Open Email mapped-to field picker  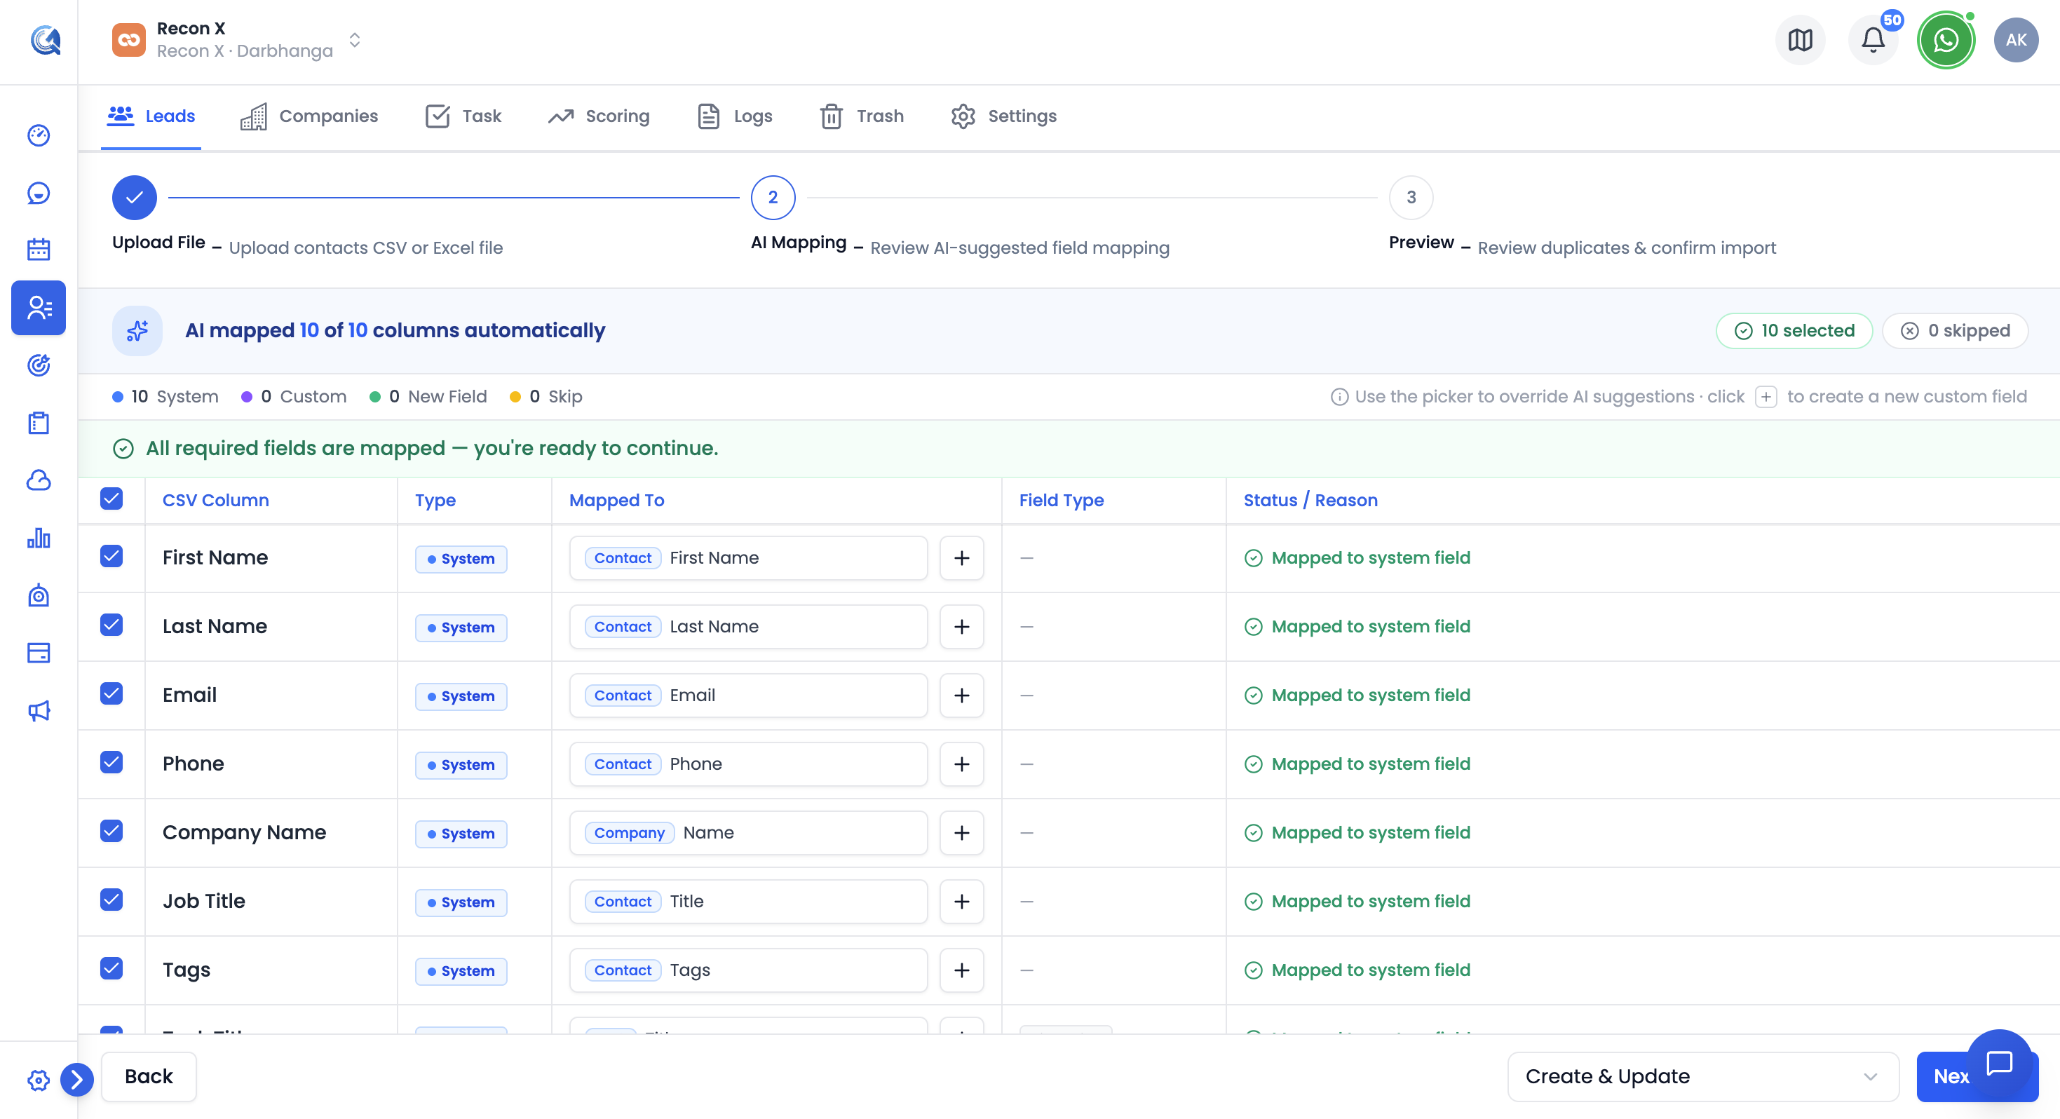click(747, 696)
